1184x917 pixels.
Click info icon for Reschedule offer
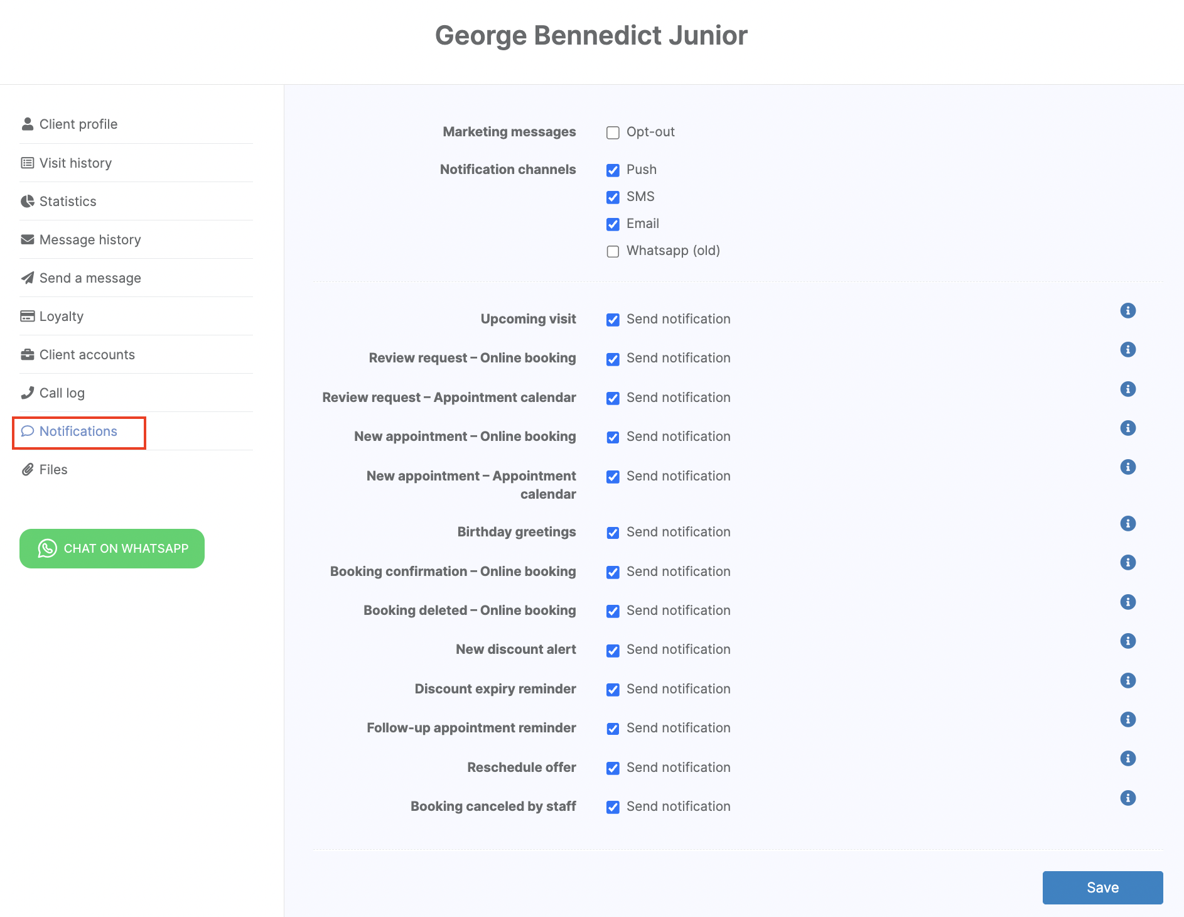(1127, 759)
